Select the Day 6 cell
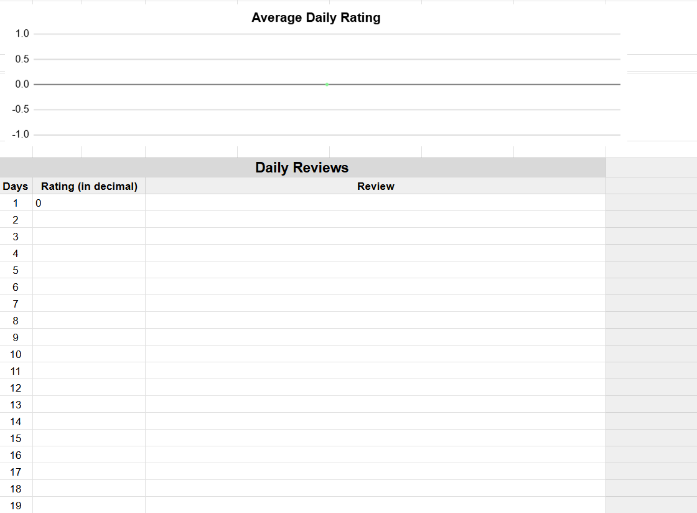697x513 pixels. 16,287
